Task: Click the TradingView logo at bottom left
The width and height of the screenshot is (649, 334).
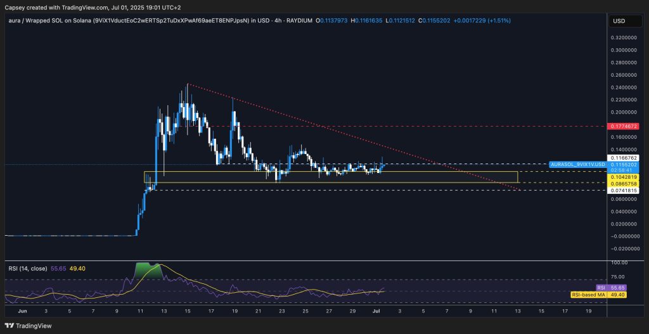Action: [x=29, y=326]
